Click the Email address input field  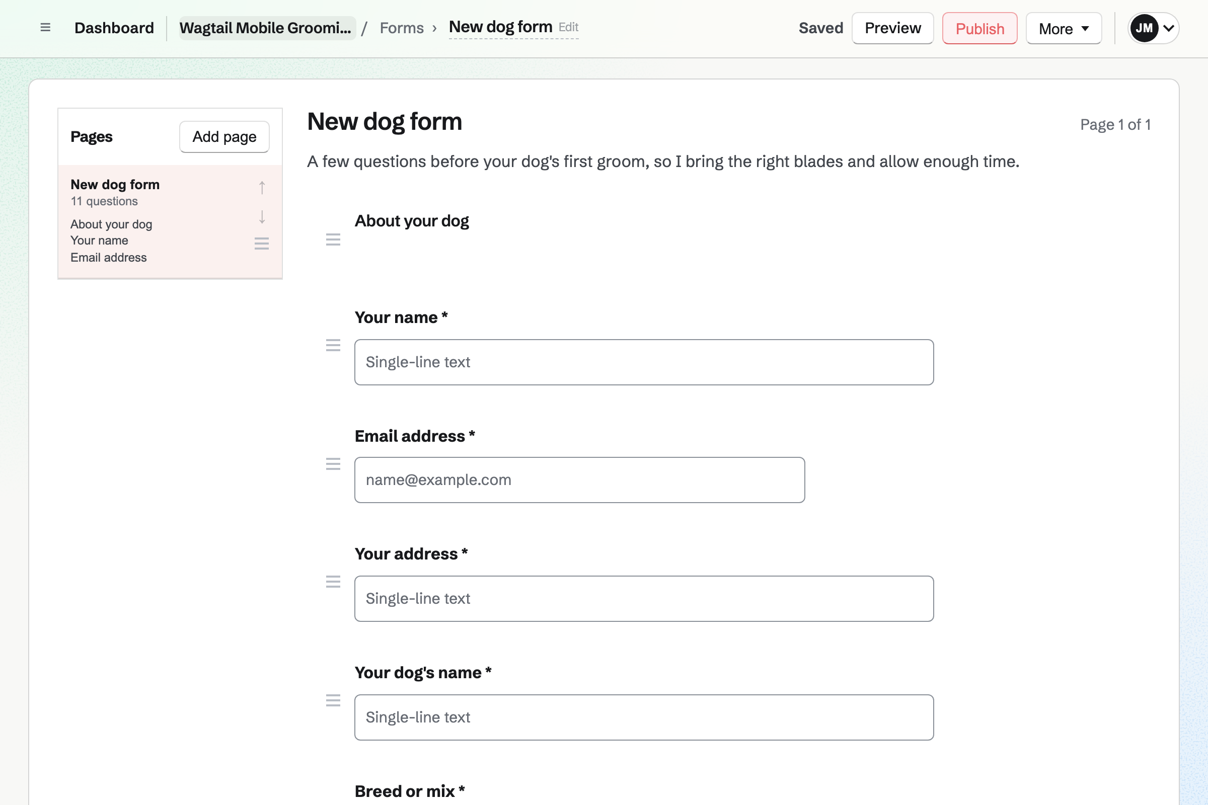pos(579,479)
